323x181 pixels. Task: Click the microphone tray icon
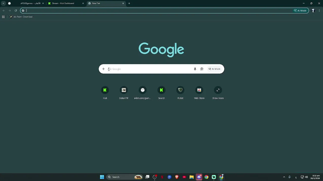coord(289,177)
